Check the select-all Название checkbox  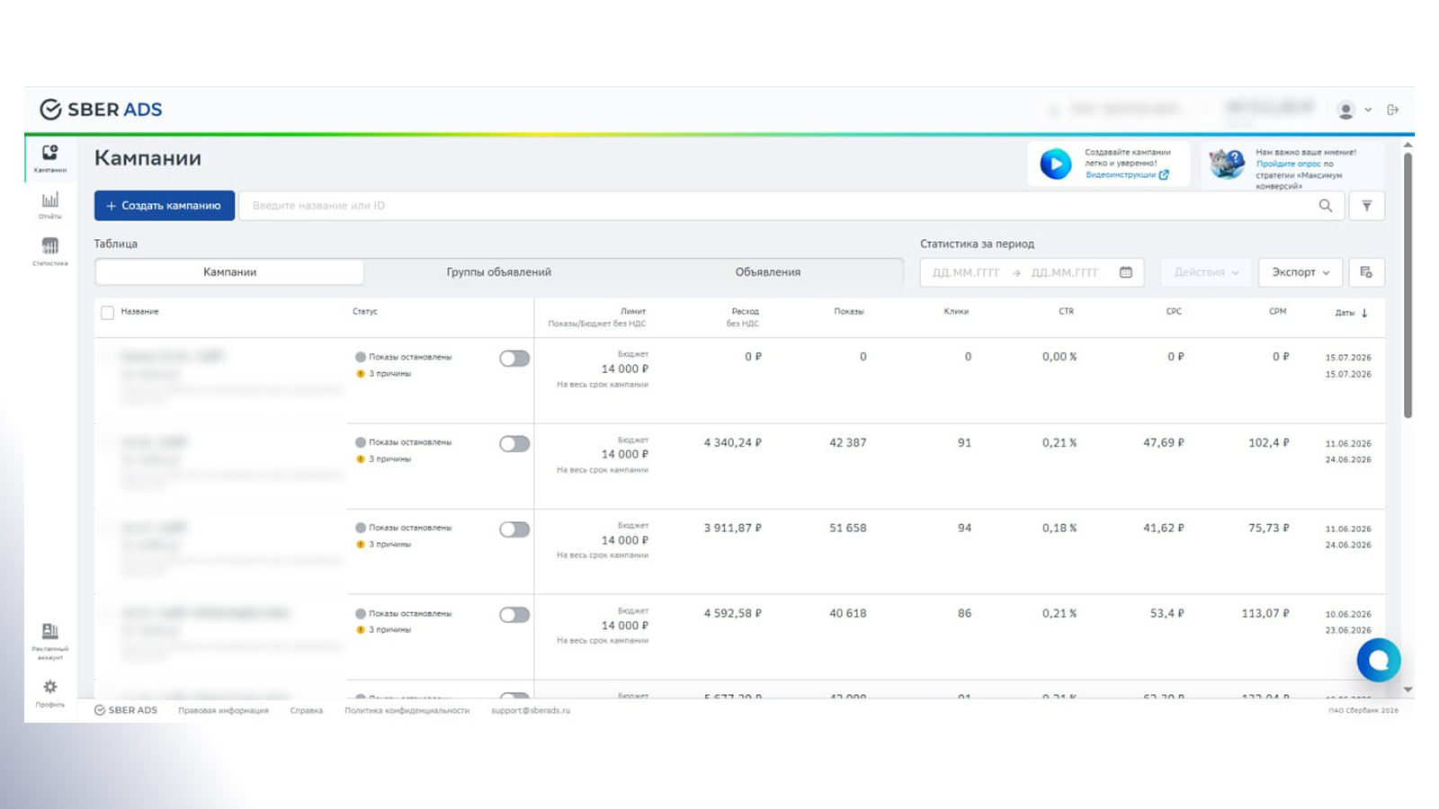pos(107,313)
